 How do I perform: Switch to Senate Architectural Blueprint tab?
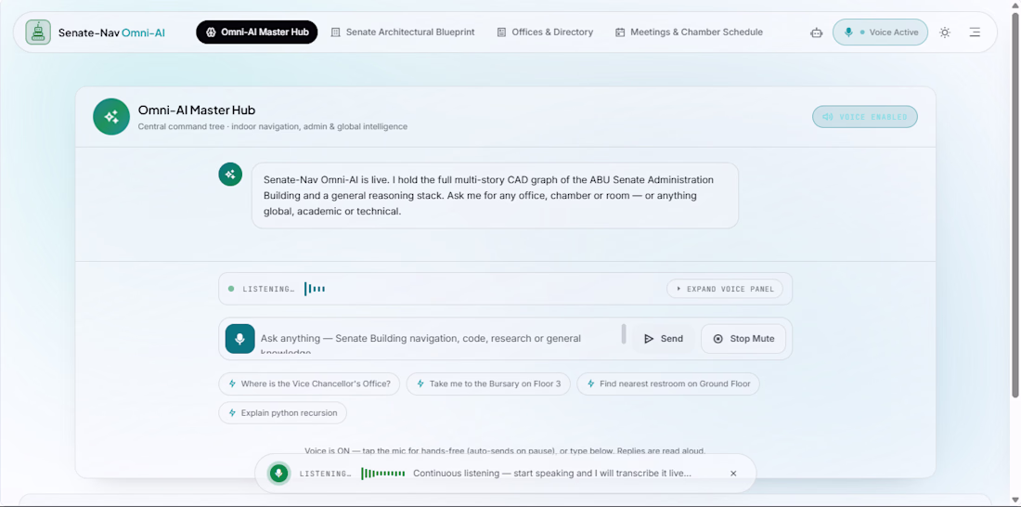click(x=403, y=32)
